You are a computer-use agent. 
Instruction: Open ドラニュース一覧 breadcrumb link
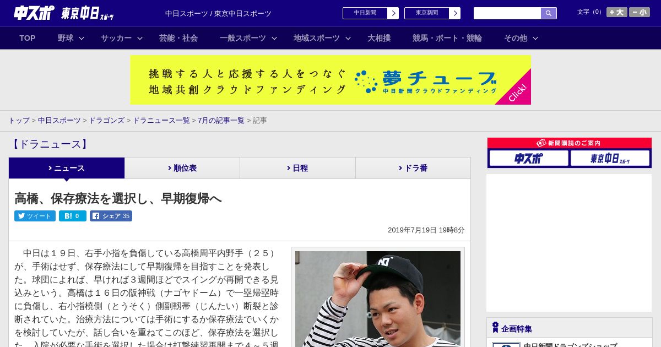(x=161, y=120)
